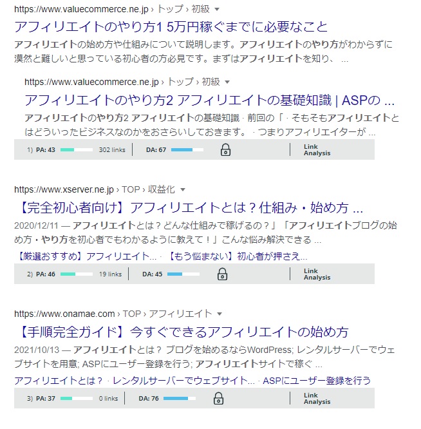Click the PA: 46 green progress bar
This screenshot has width=421, height=429.
[x=77, y=274]
